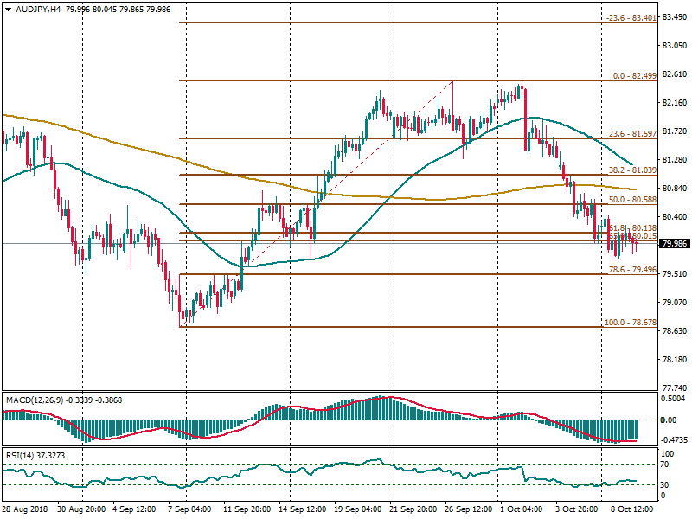
Task: Click the 77.740 price axis label
Action: point(673,388)
